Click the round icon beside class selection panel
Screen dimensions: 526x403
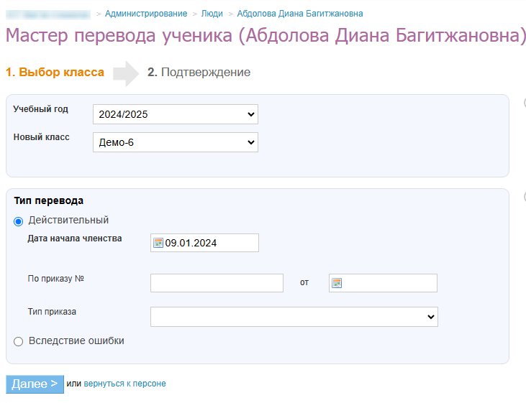point(524,102)
